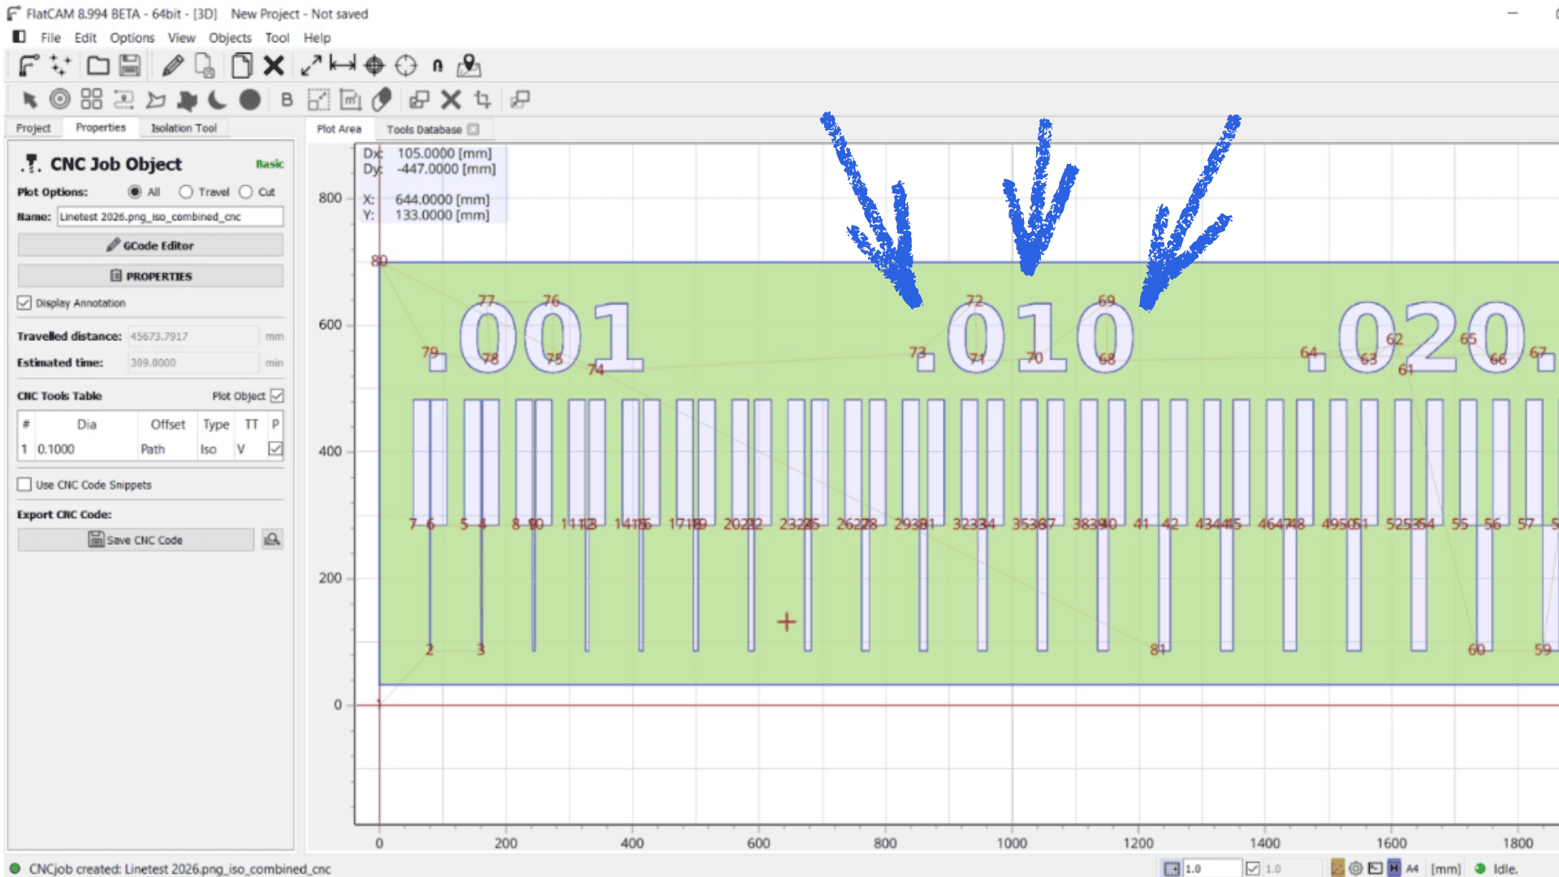
Task: Switch to the Isolation Tool tab
Action: click(x=184, y=128)
